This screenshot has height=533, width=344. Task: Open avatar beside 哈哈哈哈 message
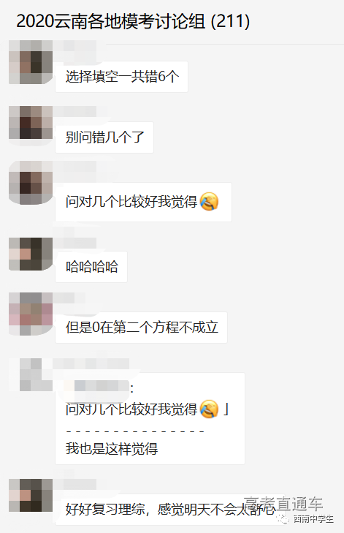coord(31,254)
